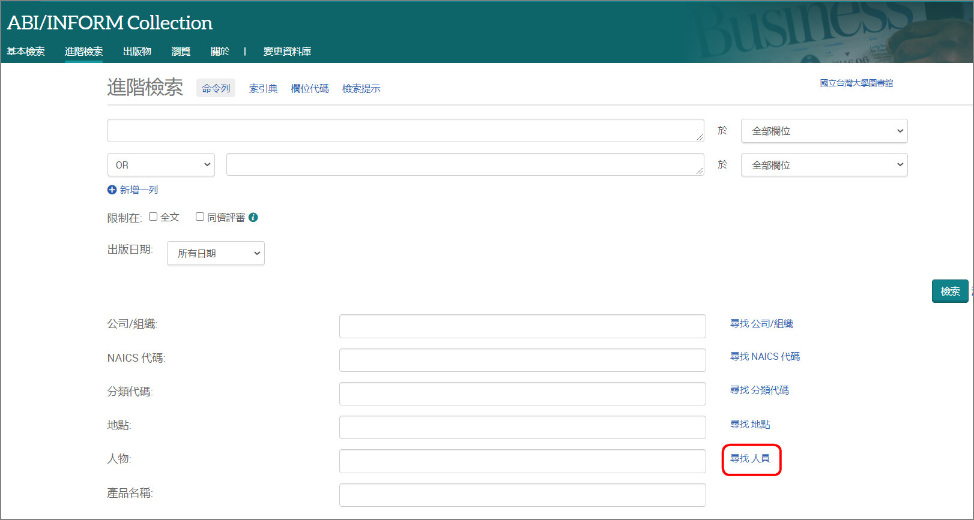Open the 欄位代碼 field codes link
This screenshot has height=520, width=974.
[x=310, y=88]
